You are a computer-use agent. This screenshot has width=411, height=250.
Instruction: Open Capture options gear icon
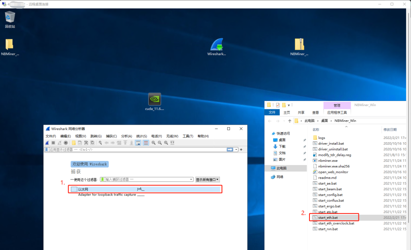coord(66,143)
